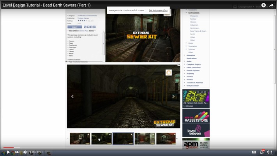Open the '3D Models/Environments' category link
The image size is (277, 156).
(87, 16)
